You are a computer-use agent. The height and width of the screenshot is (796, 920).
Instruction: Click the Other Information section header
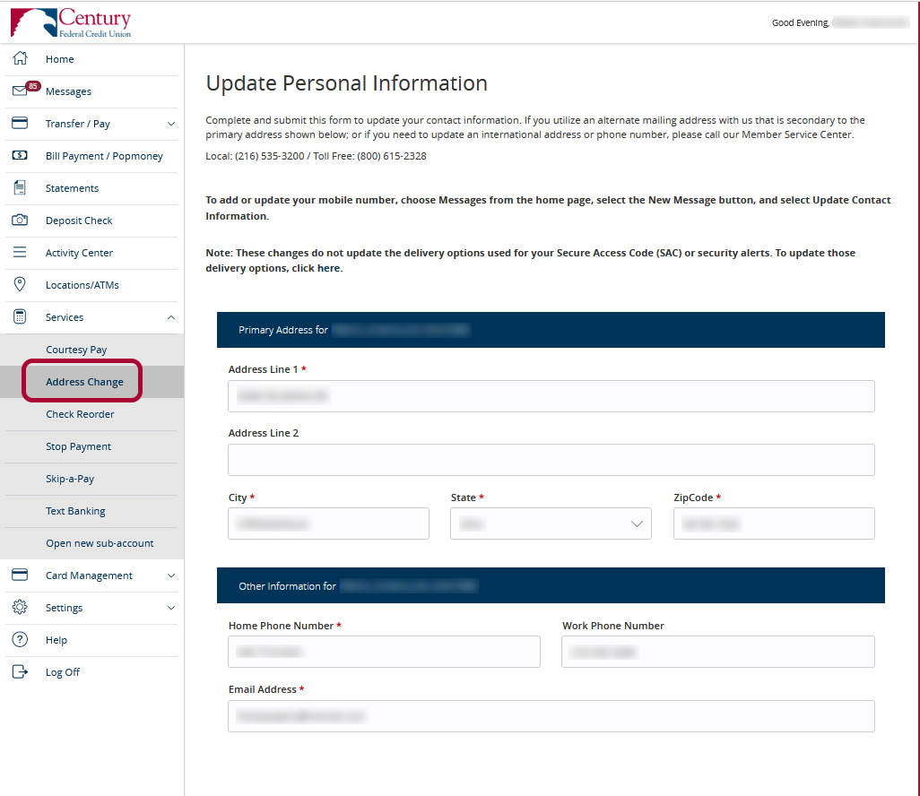pos(551,584)
